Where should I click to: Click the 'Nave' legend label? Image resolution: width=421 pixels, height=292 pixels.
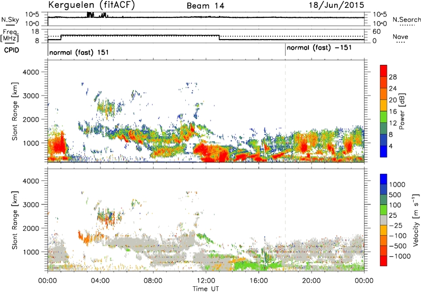[x=400, y=37]
